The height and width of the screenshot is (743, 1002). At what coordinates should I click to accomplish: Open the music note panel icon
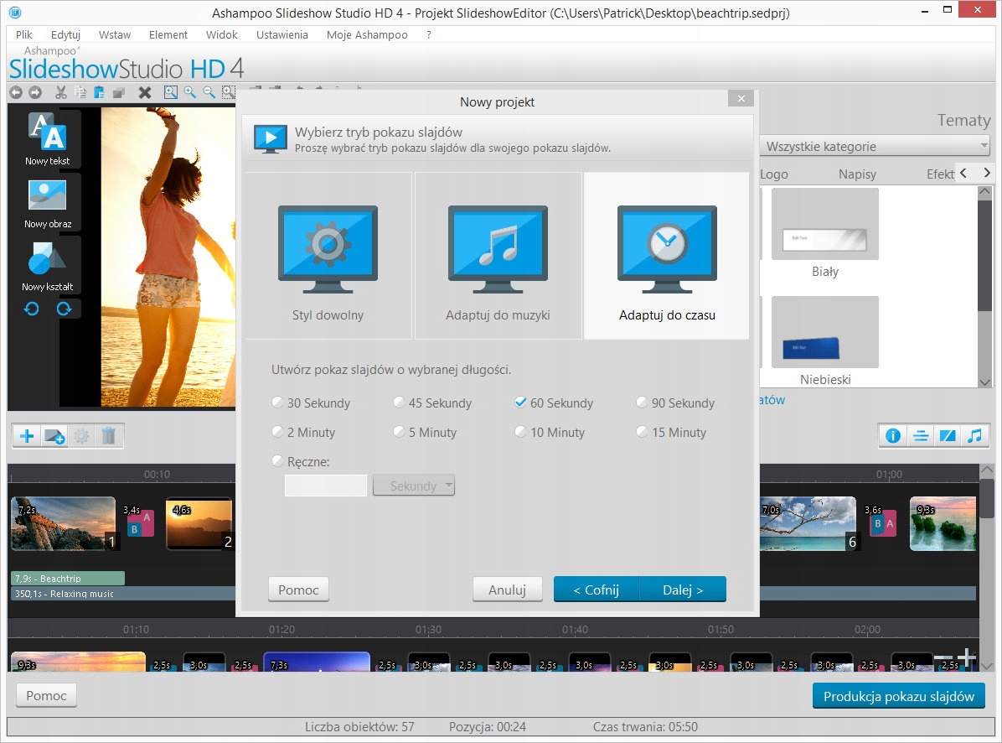point(974,436)
